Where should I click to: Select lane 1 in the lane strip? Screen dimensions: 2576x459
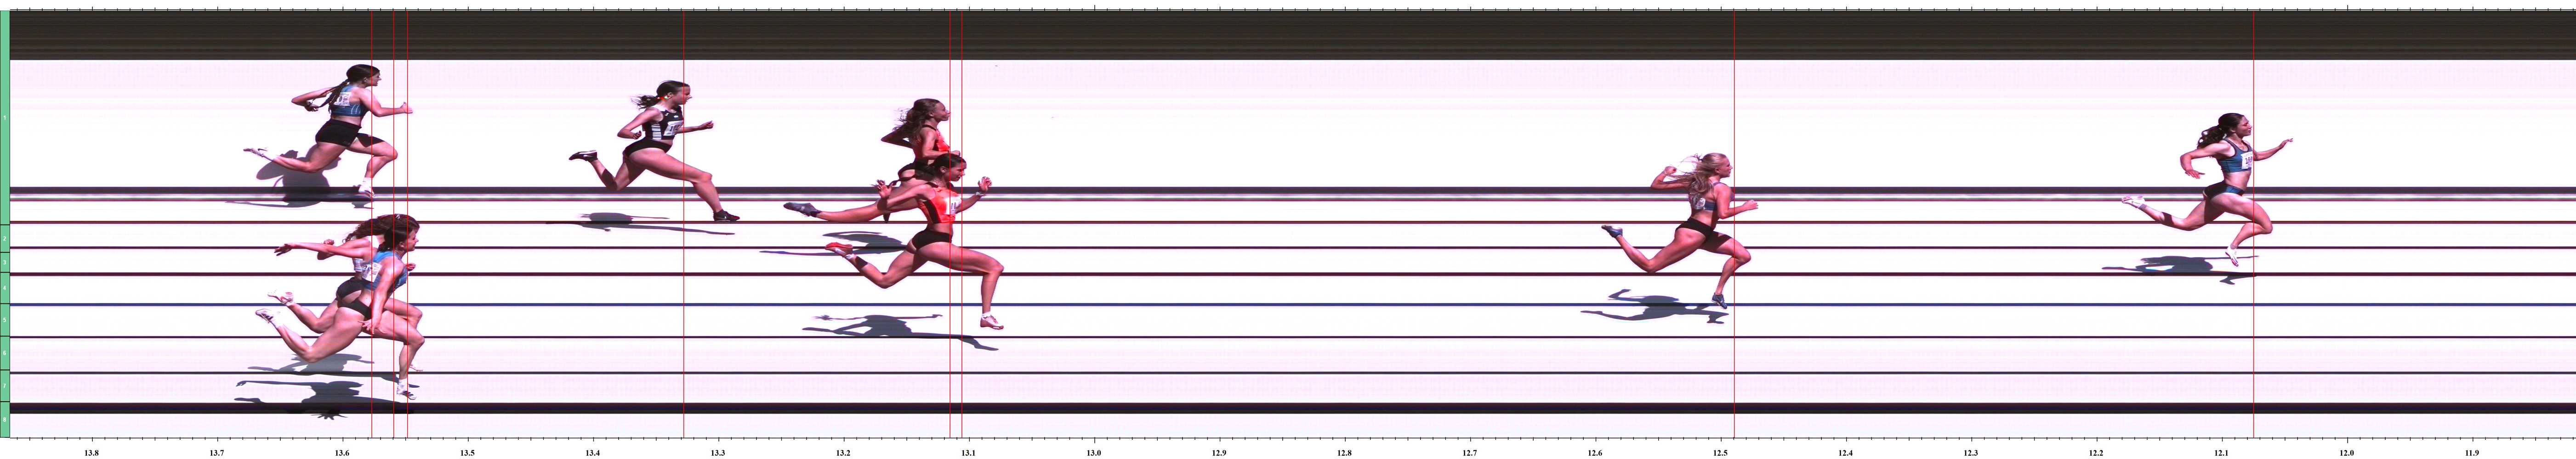[5, 118]
